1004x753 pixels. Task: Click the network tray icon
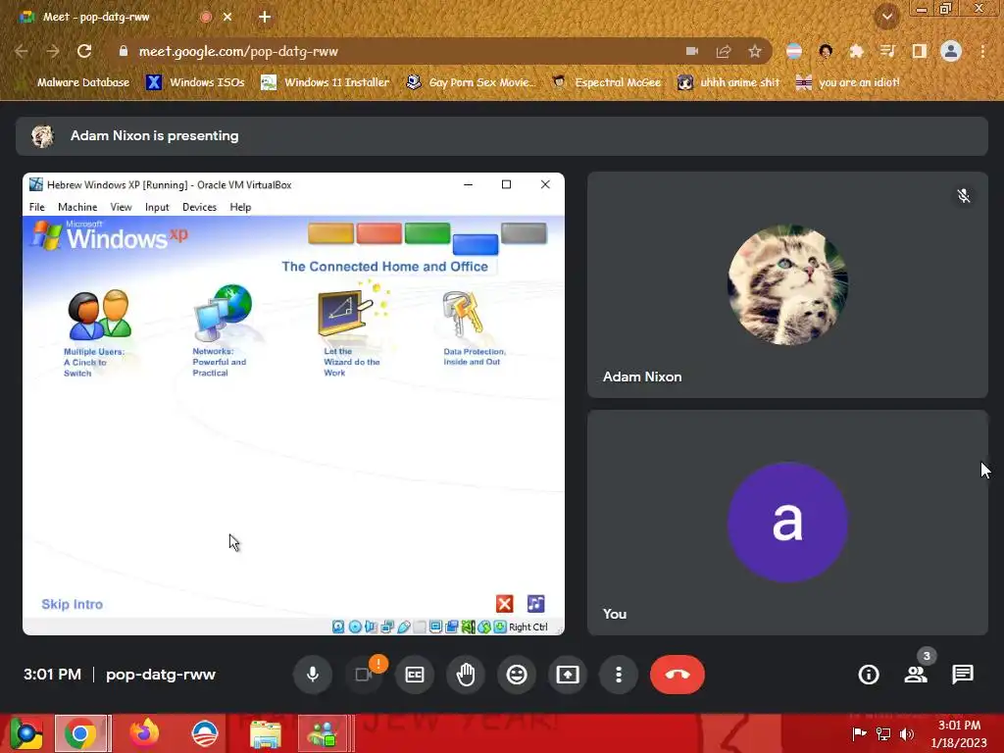pyautogui.click(x=883, y=733)
